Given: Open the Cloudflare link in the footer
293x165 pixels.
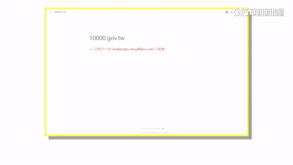Looking at the screenshot, I should [164, 133].
